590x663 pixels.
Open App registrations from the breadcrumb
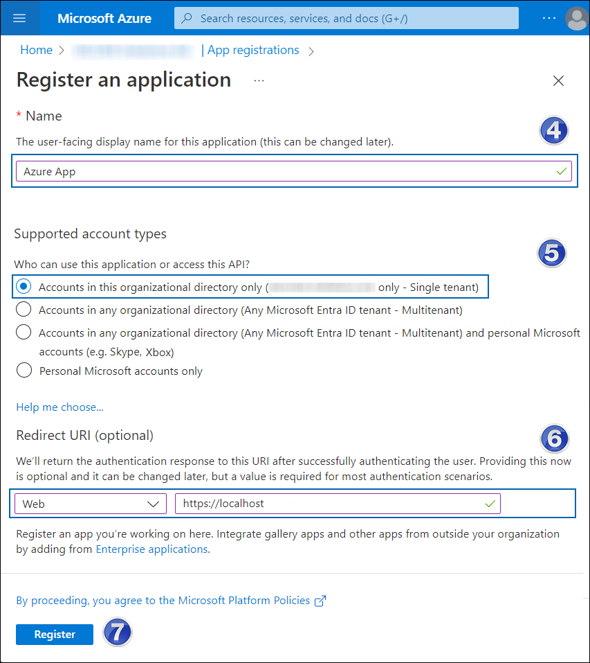pyautogui.click(x=252, y=50)
